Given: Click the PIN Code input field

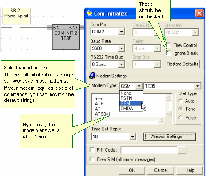Looking at the screenshot, I should pyautogui.click(x=149, y=150).
